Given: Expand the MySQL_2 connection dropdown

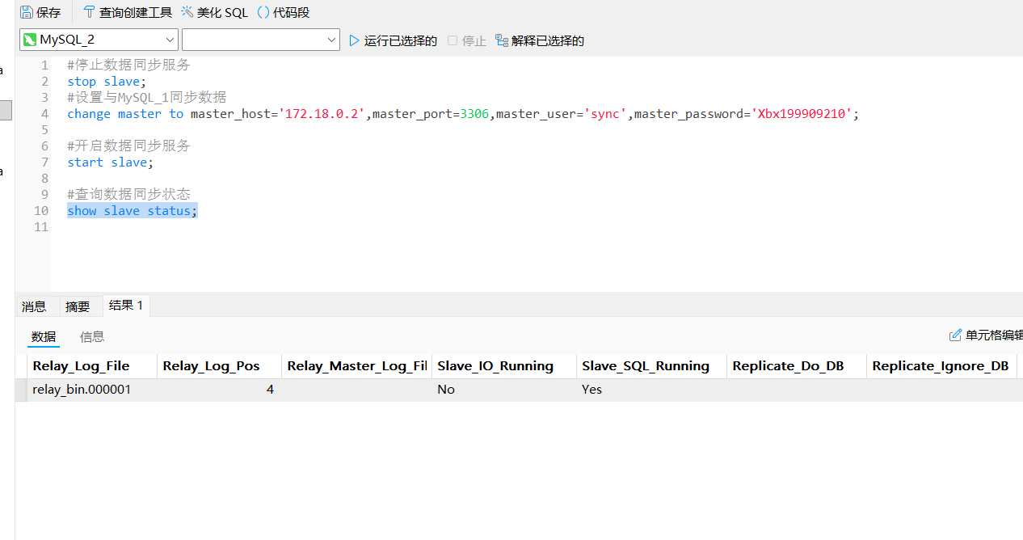Looking at the screenshot, I should 170,40.
